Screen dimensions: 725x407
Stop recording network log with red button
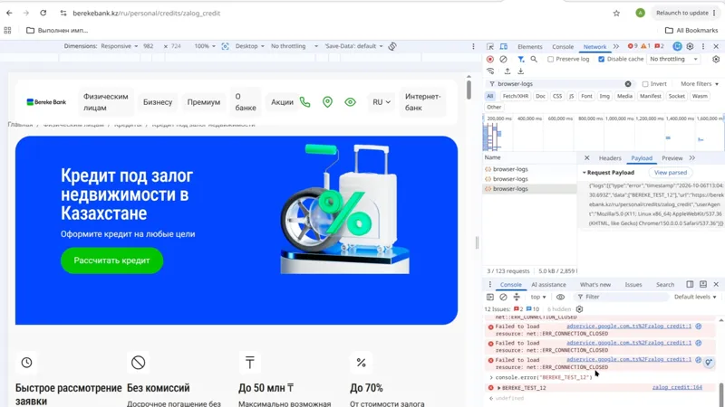490,59
